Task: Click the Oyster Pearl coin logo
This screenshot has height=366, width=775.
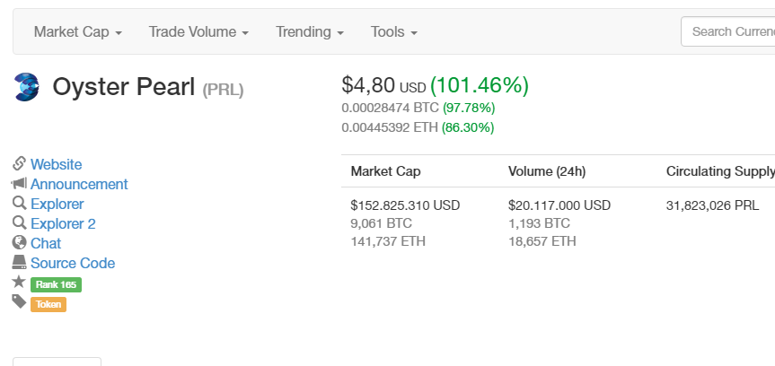Action: click(26, 87)
